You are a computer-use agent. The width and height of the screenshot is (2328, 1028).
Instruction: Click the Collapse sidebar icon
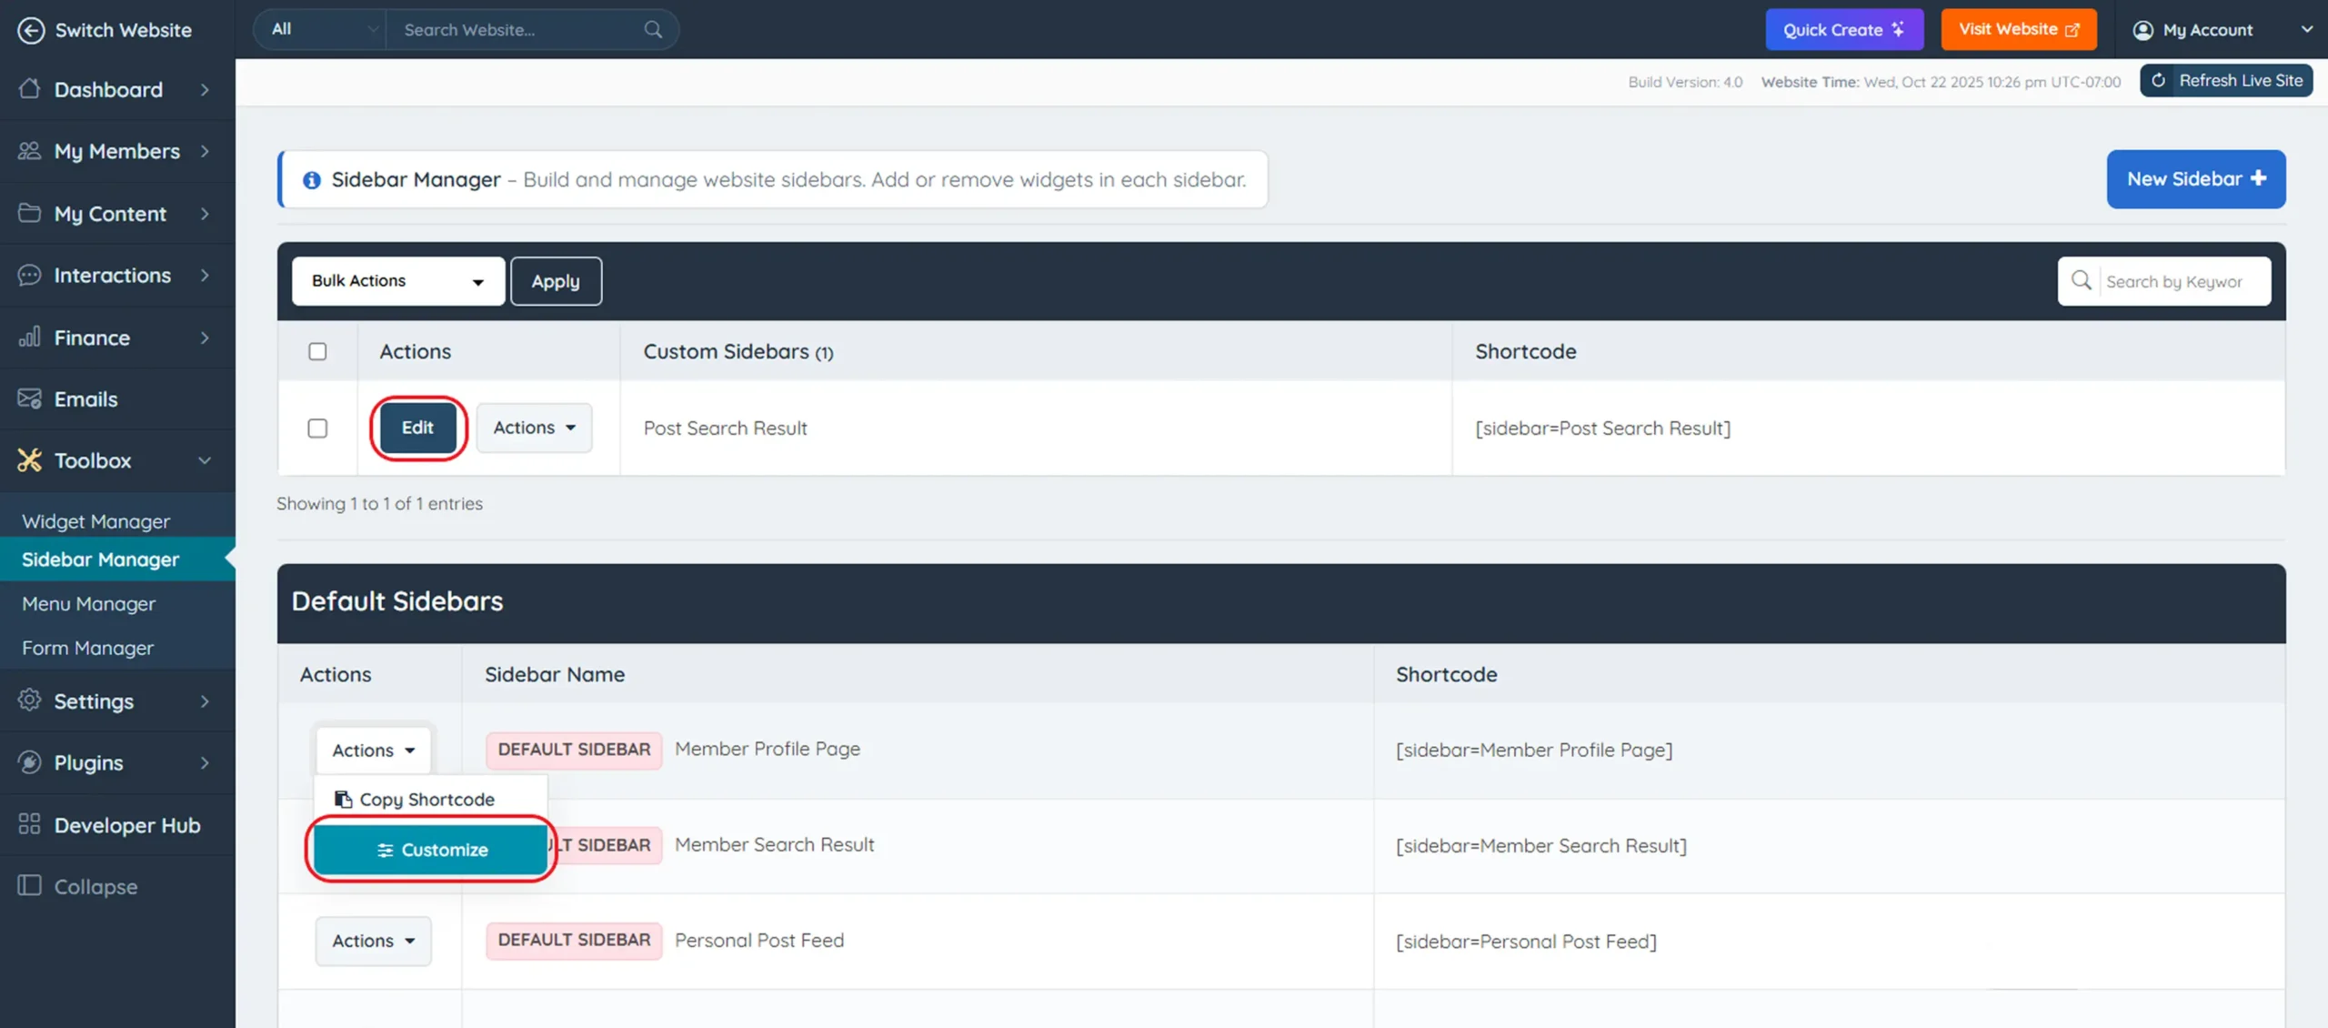[30, 885]
